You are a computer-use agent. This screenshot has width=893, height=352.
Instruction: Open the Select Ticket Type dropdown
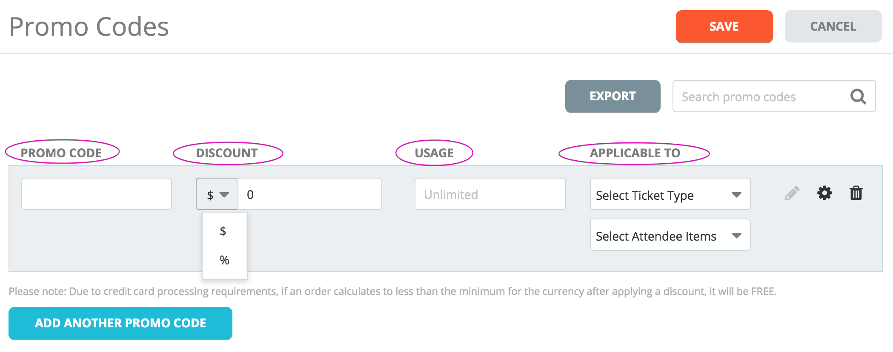[670, 194]
